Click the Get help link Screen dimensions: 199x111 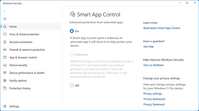pyautogui.click(x=149, y=47)
